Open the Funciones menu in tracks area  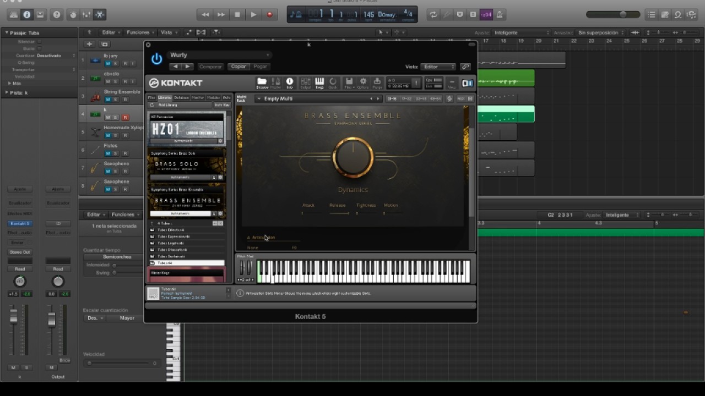point(139,32)
